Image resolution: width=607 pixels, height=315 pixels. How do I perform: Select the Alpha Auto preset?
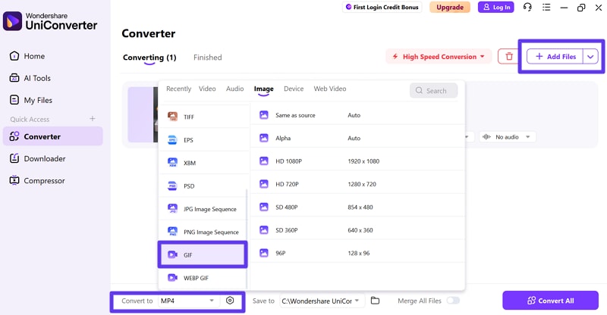coord(357,138)
